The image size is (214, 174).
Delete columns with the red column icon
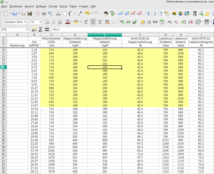(x=139, y=13)
